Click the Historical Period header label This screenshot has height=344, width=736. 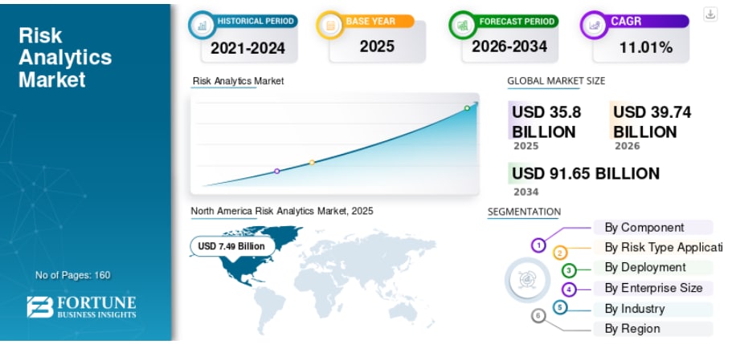point(256,21)
